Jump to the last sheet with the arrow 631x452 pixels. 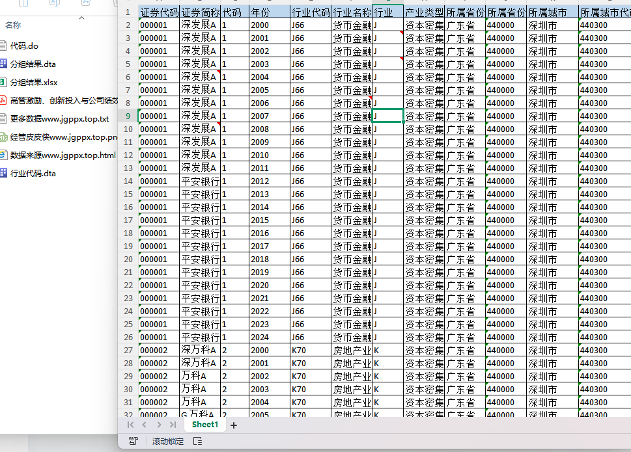tap(173, 425)
